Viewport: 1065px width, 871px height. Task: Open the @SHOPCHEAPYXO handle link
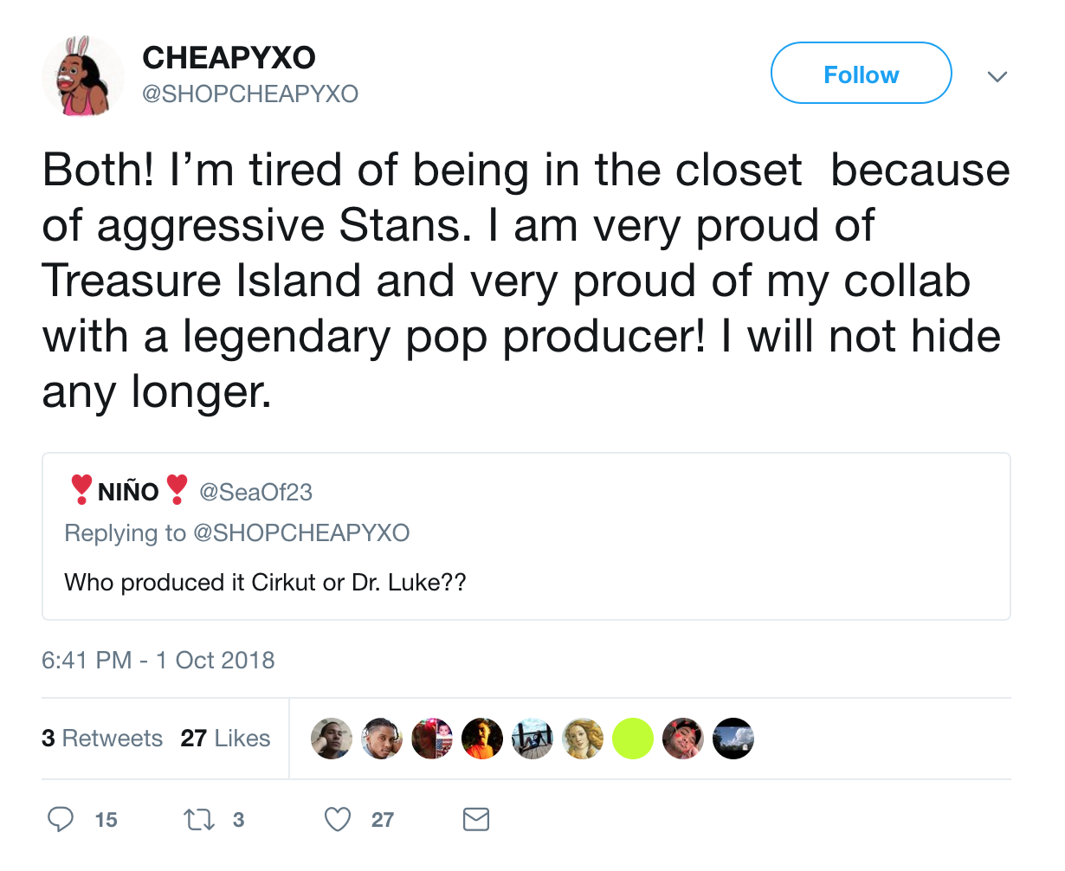click(x=249, y=94)
